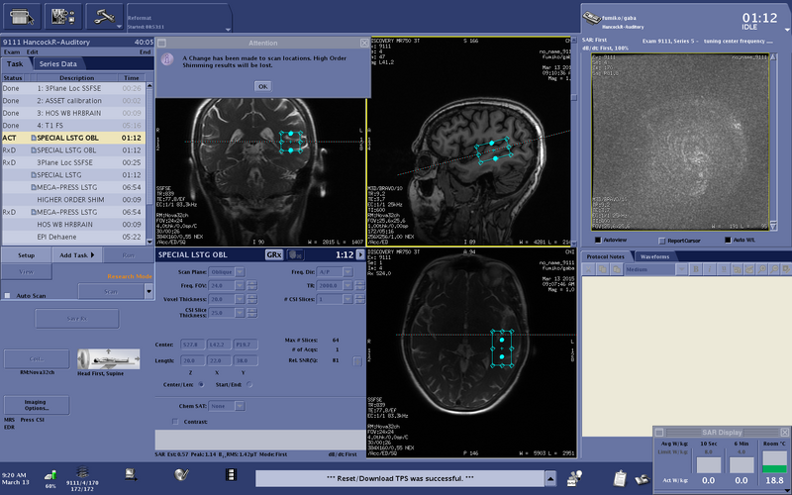Select the 2: ASSET calibration task row
Screen dimensions: 792x495
[x=73, y=101]
